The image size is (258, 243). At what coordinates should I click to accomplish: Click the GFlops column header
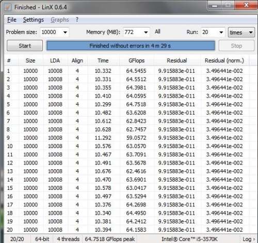tap(136, 60)
